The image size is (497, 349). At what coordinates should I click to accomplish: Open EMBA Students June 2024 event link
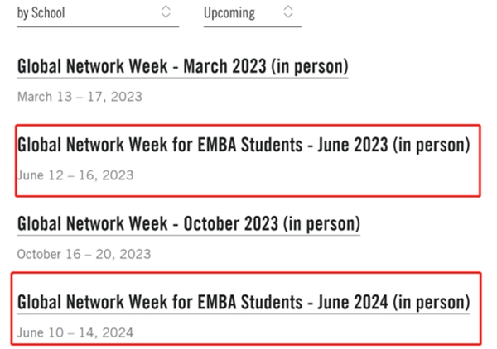coord(244,301)
